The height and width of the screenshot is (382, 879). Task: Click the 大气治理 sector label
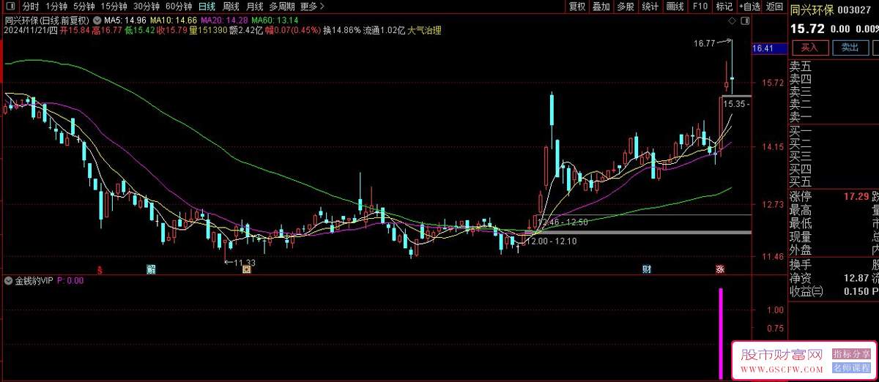click(x=424, y=31)
